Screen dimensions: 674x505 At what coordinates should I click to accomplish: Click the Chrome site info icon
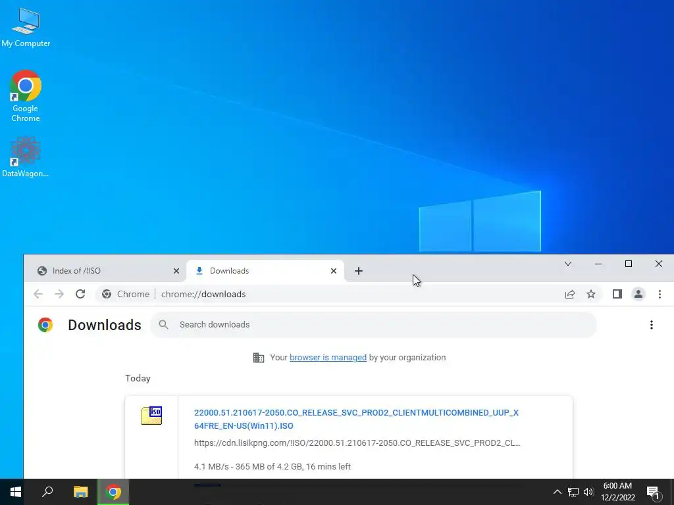[x=107, y=294]
